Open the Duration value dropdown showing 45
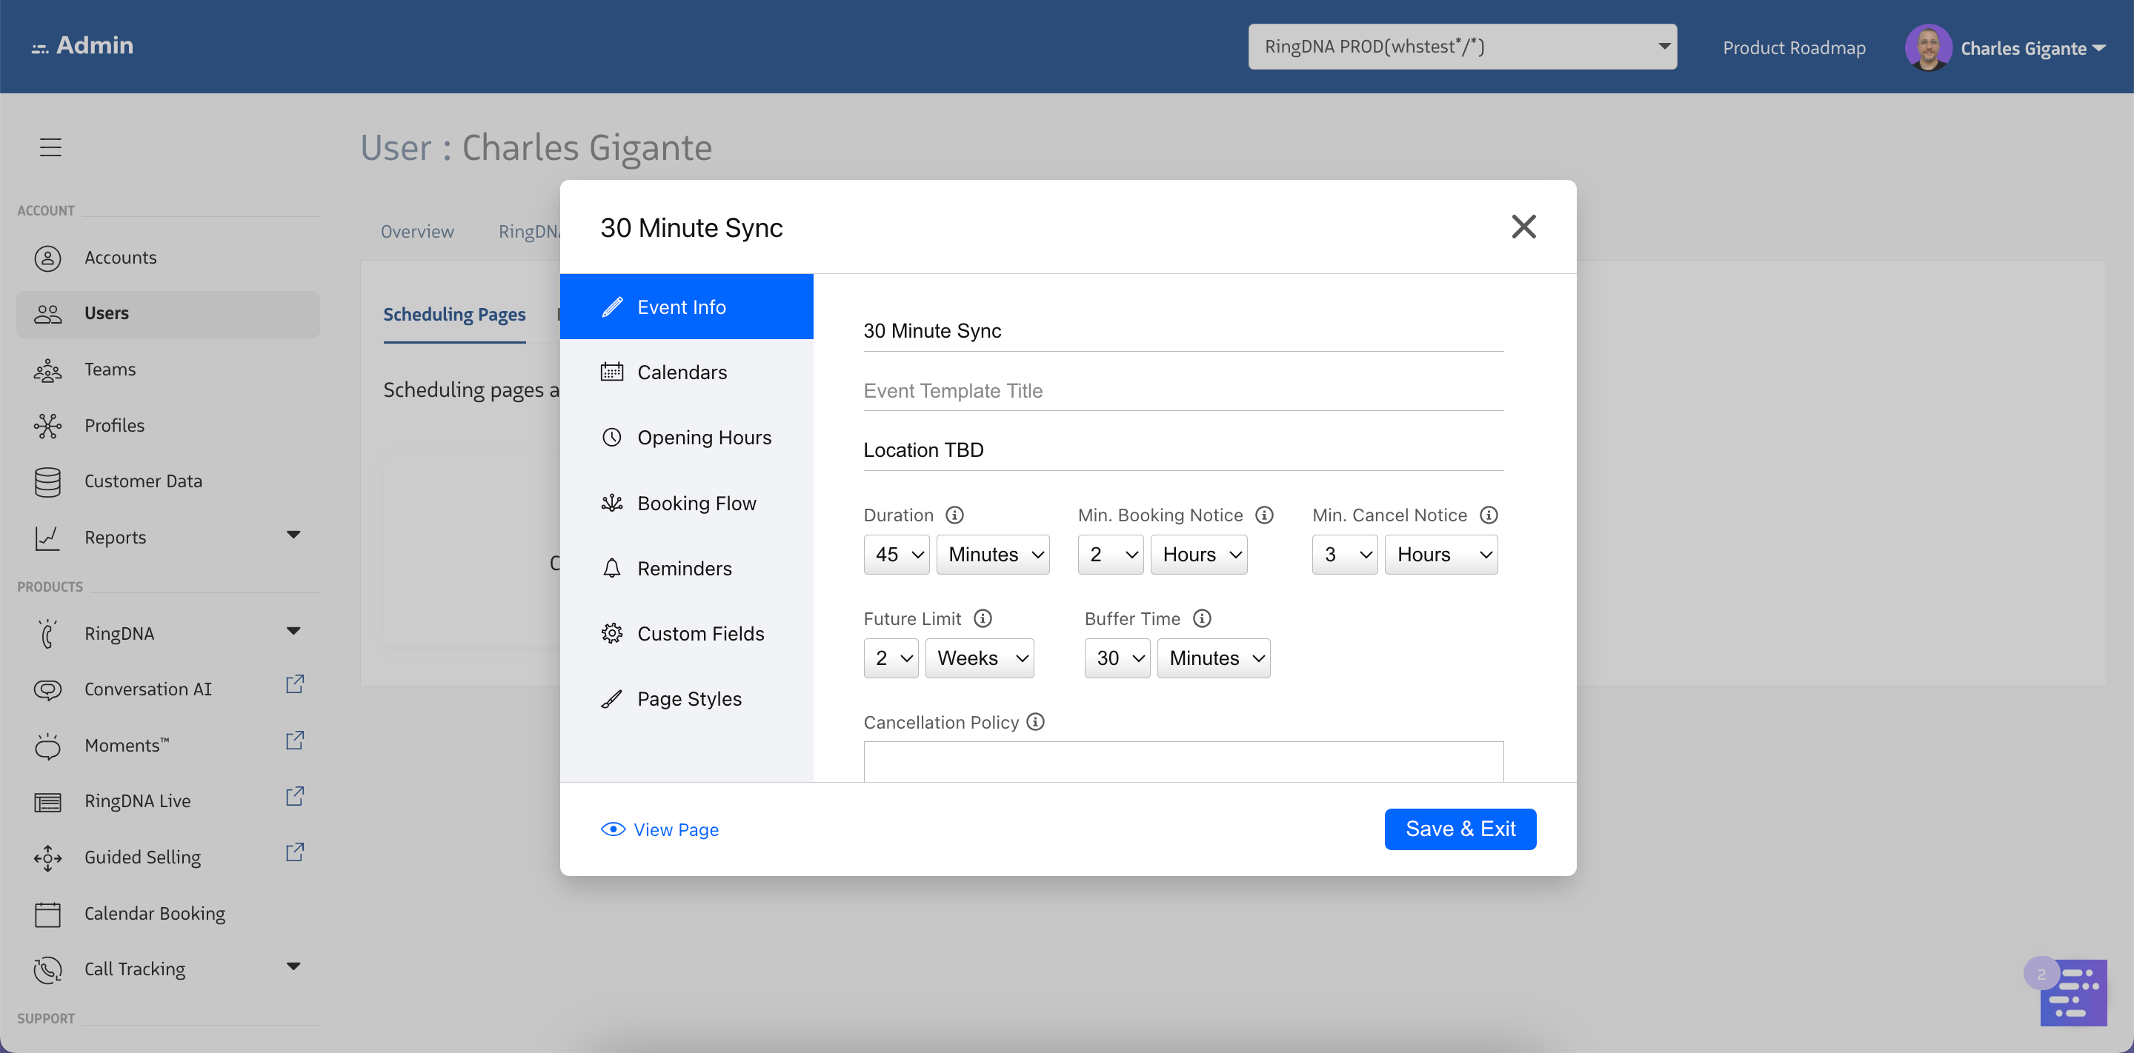Image resolution: width=2134 pixels, height=1053 pixels. click(897, 555)
